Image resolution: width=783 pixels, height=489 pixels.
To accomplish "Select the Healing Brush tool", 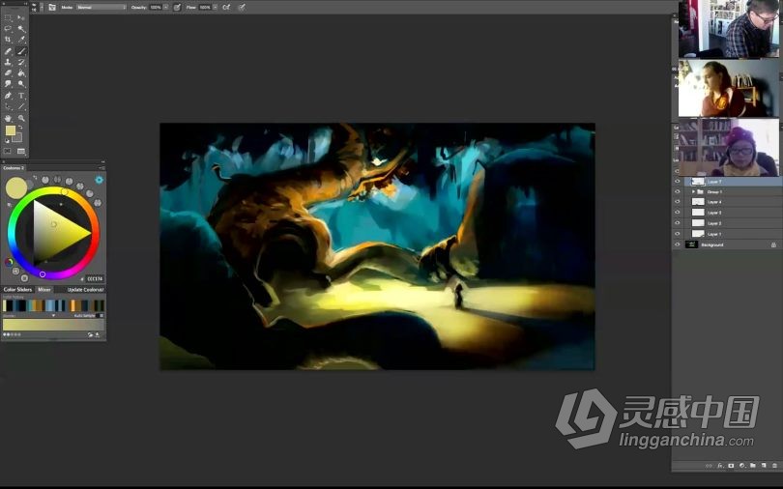I will pyautogui.click(x=8, y=51).
